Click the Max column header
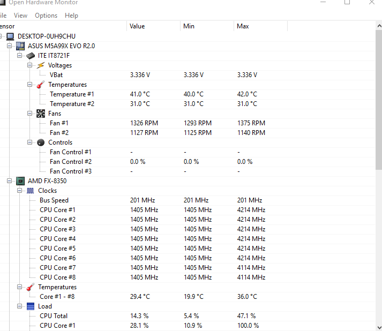Image resolution: width=382 pixels, height=331 pixels. (x=261, y=26)
